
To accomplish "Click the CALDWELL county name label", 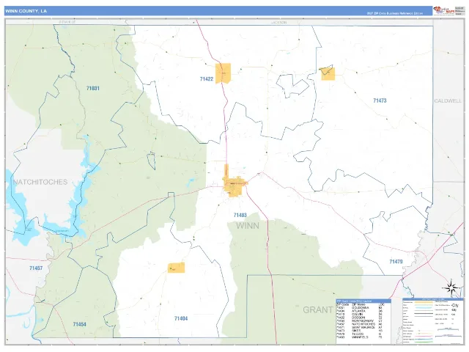I will click(x=448, y=101).
